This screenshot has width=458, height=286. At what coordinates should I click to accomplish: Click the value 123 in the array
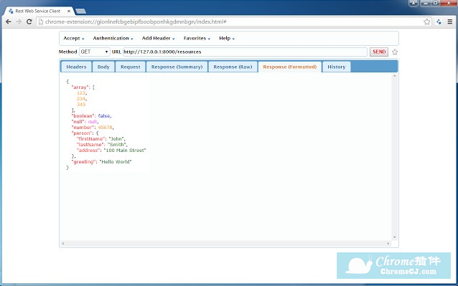[x=81, y=93]
